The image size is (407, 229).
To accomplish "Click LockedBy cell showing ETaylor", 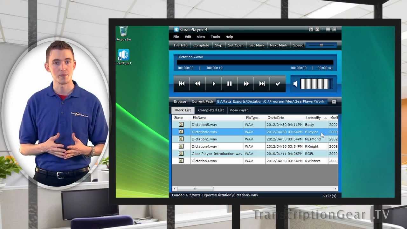I will pos(316,132).
